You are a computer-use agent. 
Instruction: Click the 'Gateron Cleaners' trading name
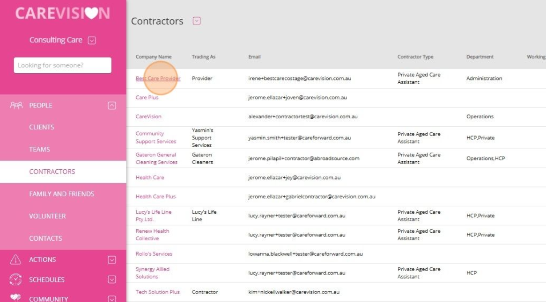202,158
